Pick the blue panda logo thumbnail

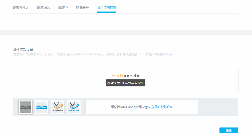point(74,107)
